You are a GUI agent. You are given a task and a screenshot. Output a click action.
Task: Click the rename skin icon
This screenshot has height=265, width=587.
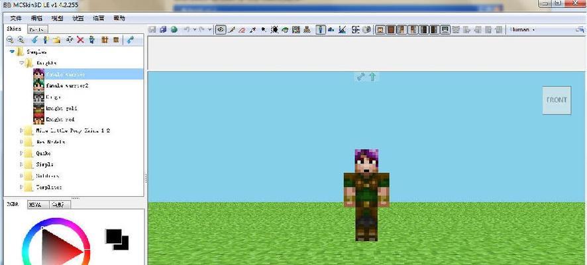click(x=70, y=40)
